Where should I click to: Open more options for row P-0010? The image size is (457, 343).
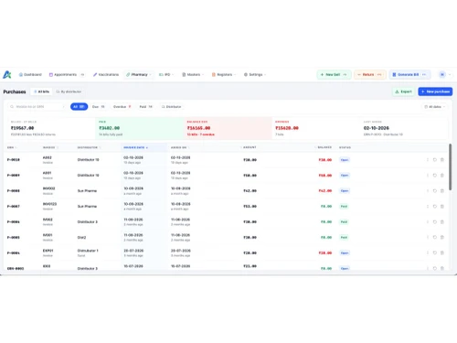(428, 160)
